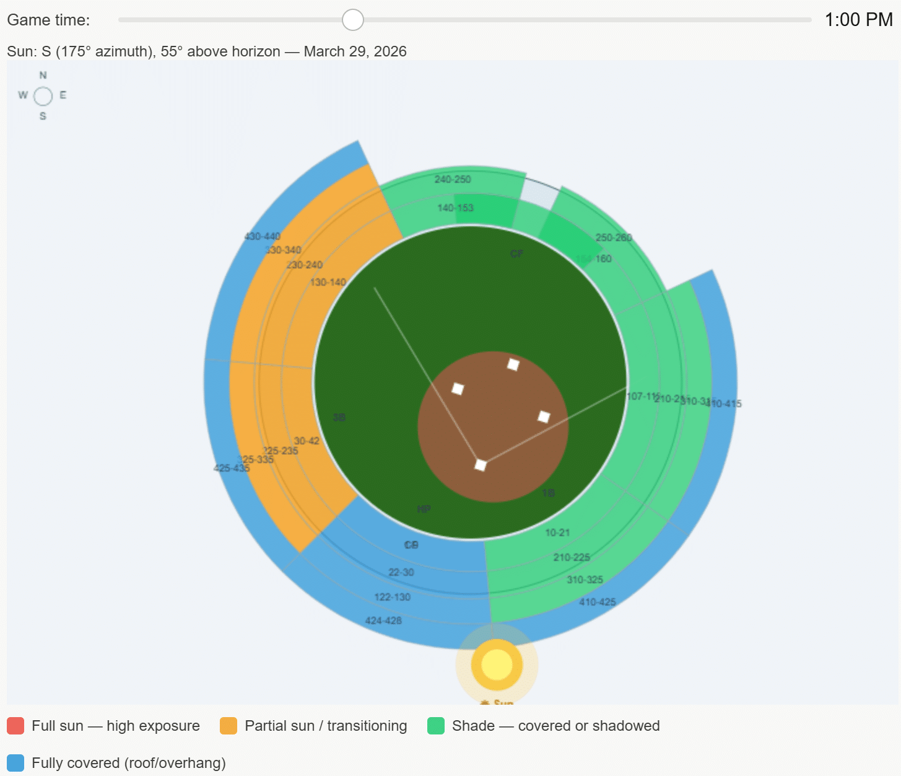Select section 430-440 in upper deck

pos(262,236)
